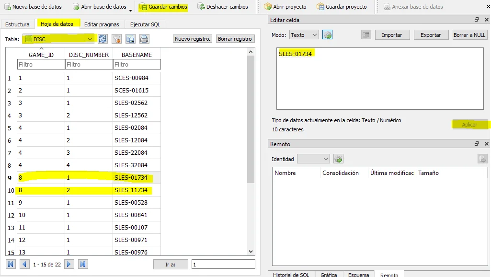The image size is (491, 277).
Task: Click the Remoto push database icon
Action: tap(482, 159)
